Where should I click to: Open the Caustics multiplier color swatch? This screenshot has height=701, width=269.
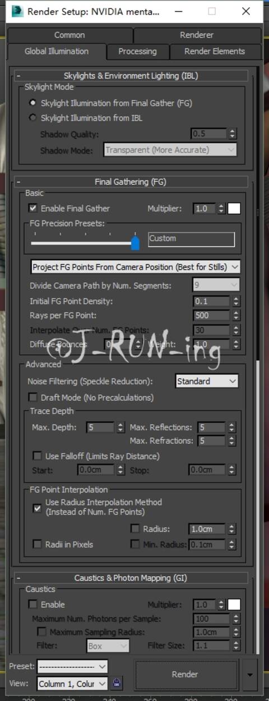click(x=234, y=604)
